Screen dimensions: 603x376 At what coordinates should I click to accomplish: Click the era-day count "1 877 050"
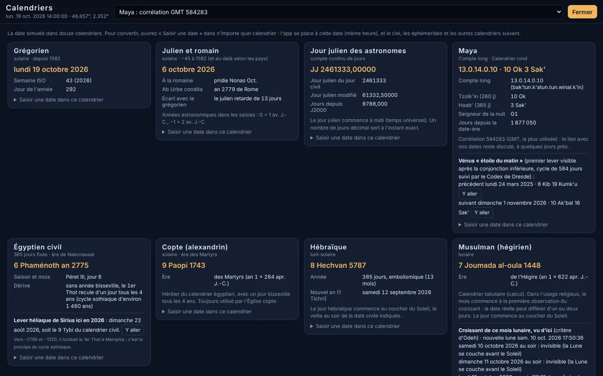coord(523,123)
